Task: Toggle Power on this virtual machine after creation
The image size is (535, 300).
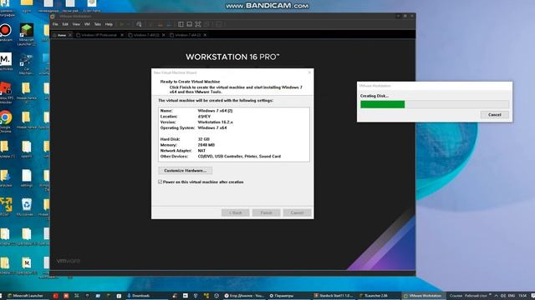Action: pos(160,182)
